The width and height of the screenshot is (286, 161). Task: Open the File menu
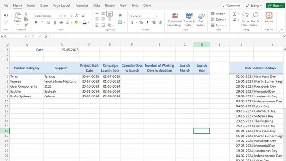(x=6, y=5)
